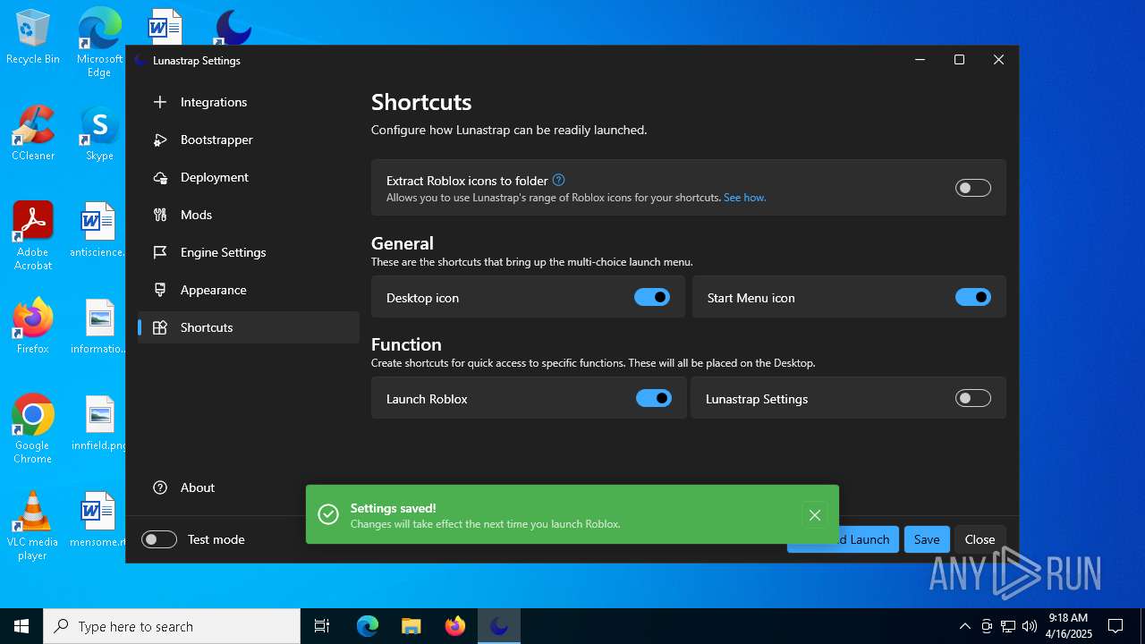Open the About page
The width and height of the screenshot is (1145, 644).
pos(249,487)
